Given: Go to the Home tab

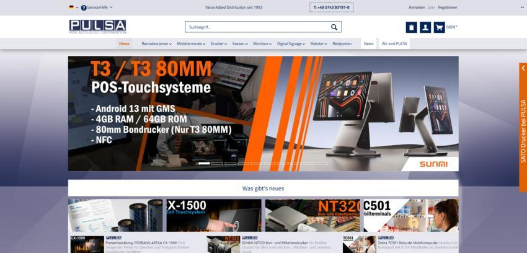Looking at the screenshot, I should pyautogui.click(x=124, y=43).
